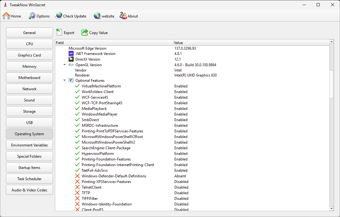Image resolution: width=340 pixels, height=217 pixels.
Task: Click the Intel(R) UHD Graphics 630 value
Action: [196, 75]
